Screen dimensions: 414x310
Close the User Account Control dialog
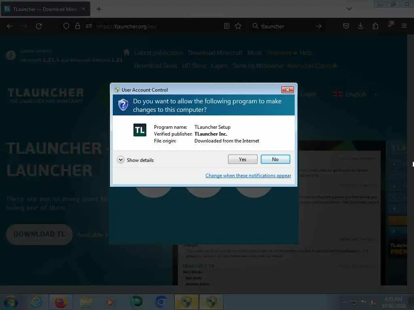coord(287,90)
